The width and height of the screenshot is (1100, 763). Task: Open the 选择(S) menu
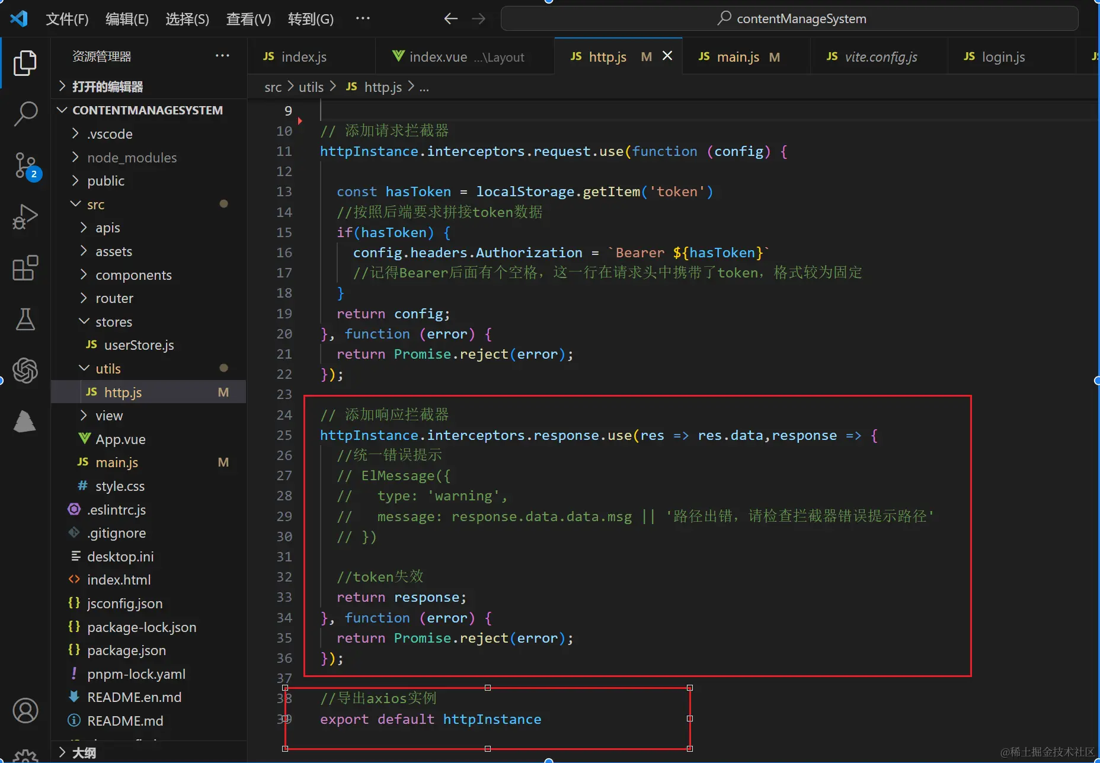[x=187, y=19]
